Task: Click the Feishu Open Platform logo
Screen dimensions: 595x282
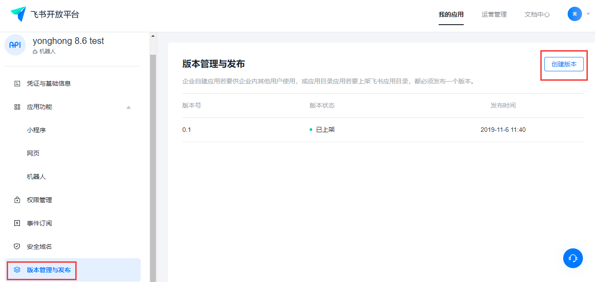Action: [x=18, y=14]
